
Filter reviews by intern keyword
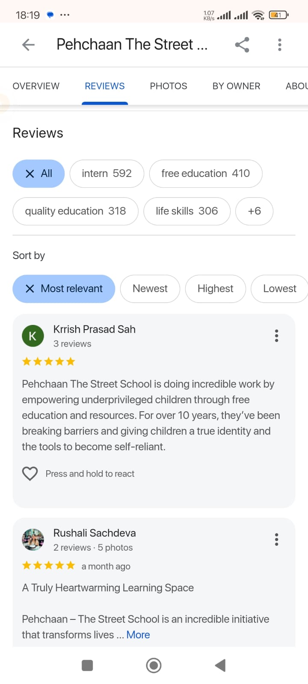[x=107, y=174]
